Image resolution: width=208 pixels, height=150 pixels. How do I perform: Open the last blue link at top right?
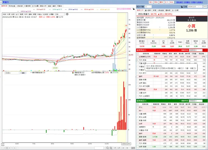point(200,2)
